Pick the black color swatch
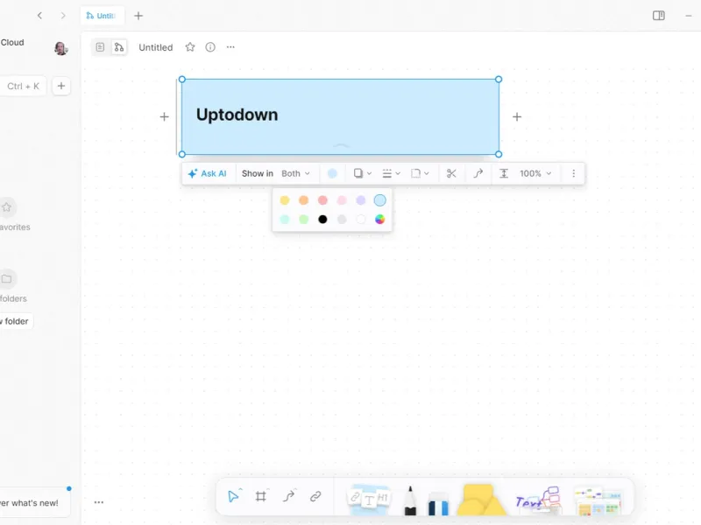701x525 pixels. [322, 220]
